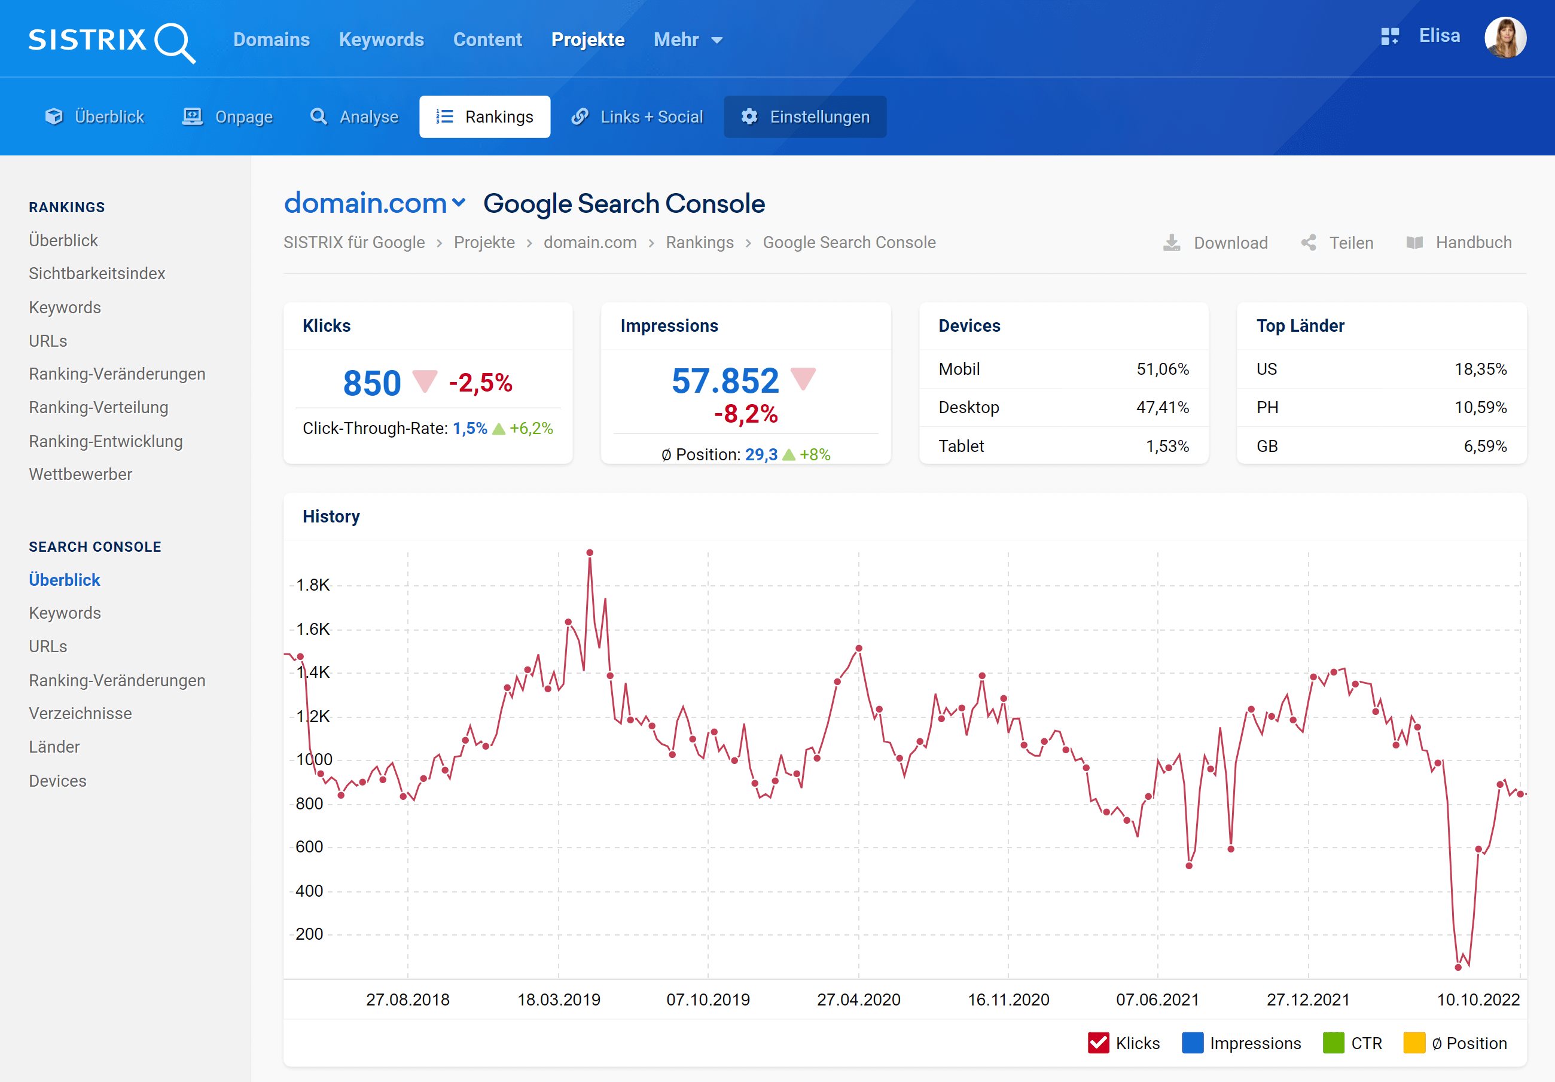This screenshot has height=1082, width=1555.
Task: Open the Domains menu
Action: pyautogui.click(x=272, y=39)
